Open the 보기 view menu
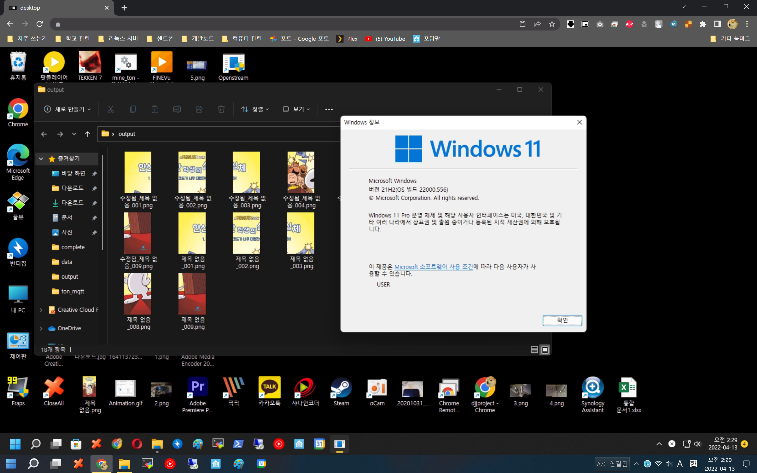This screenshot has width=757, height=473. coord(296,109)
